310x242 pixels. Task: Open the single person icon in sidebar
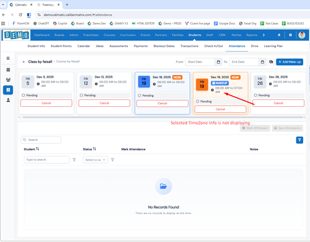(8, 100)
